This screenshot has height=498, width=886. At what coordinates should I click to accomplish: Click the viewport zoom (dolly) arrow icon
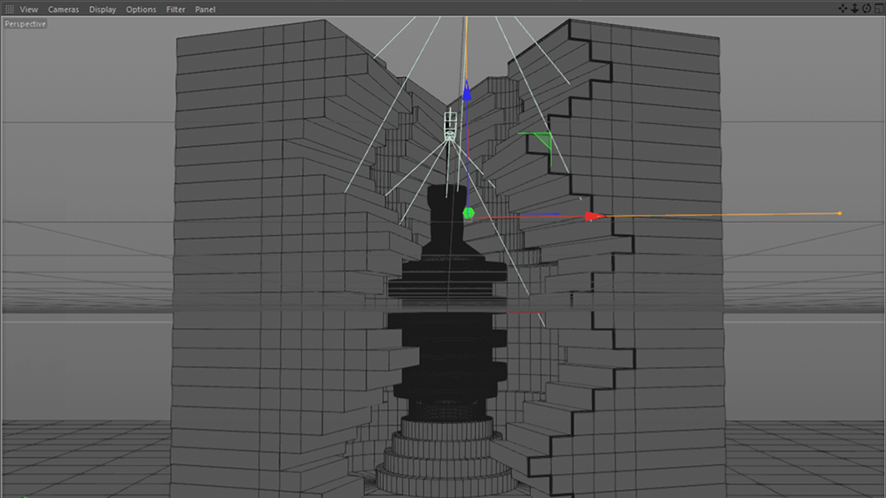point(854,9)
